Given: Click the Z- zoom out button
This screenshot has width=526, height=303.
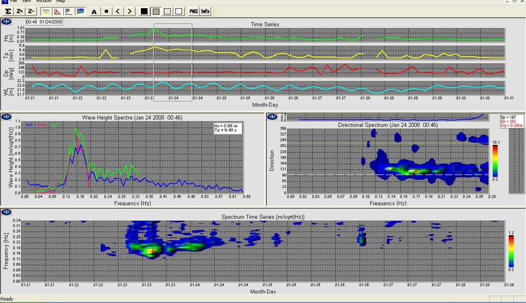Looking at the screenshot, I should tap(31, 11).
